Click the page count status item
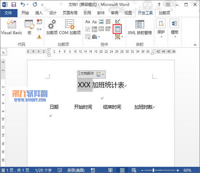Image resolution: width=200 pixels, height=173 pixels. [15, 170]
